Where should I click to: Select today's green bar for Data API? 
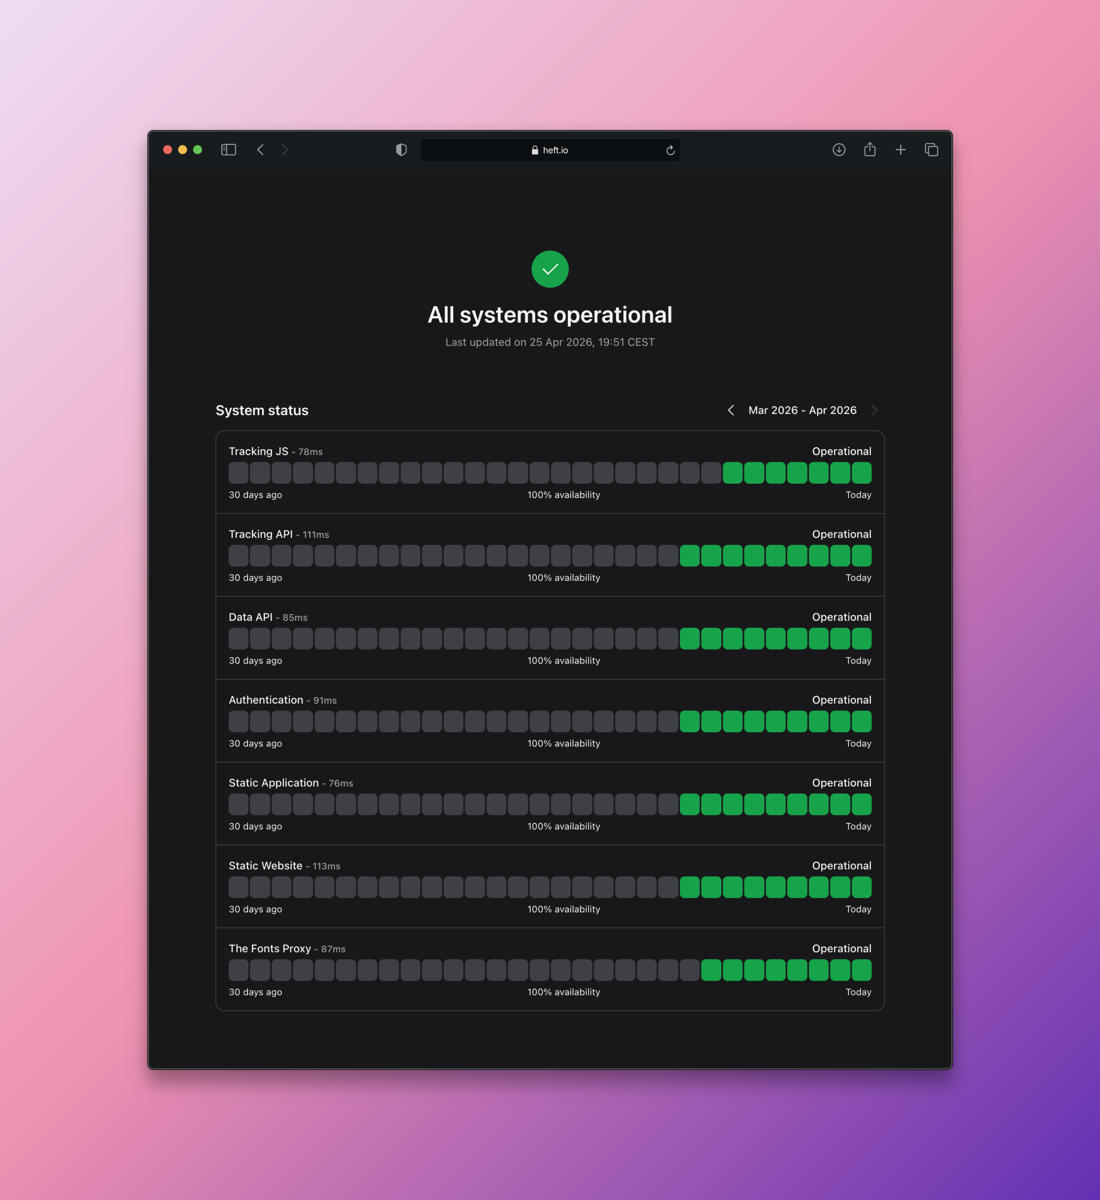click(861, 638)
